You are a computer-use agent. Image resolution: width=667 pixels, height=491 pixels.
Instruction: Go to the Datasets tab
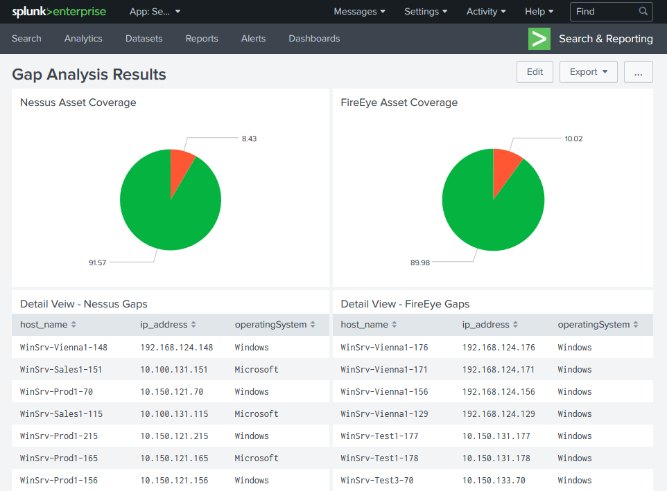(144, 39)
